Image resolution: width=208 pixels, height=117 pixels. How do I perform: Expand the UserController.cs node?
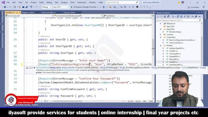163,43
